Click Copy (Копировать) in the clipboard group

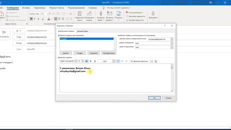pyautogui.click(x=12, y=16)
